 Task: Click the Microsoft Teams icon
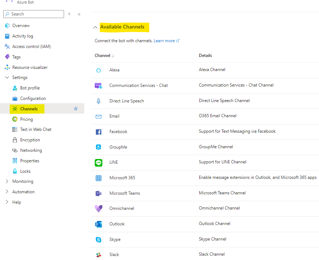[98, 194]
